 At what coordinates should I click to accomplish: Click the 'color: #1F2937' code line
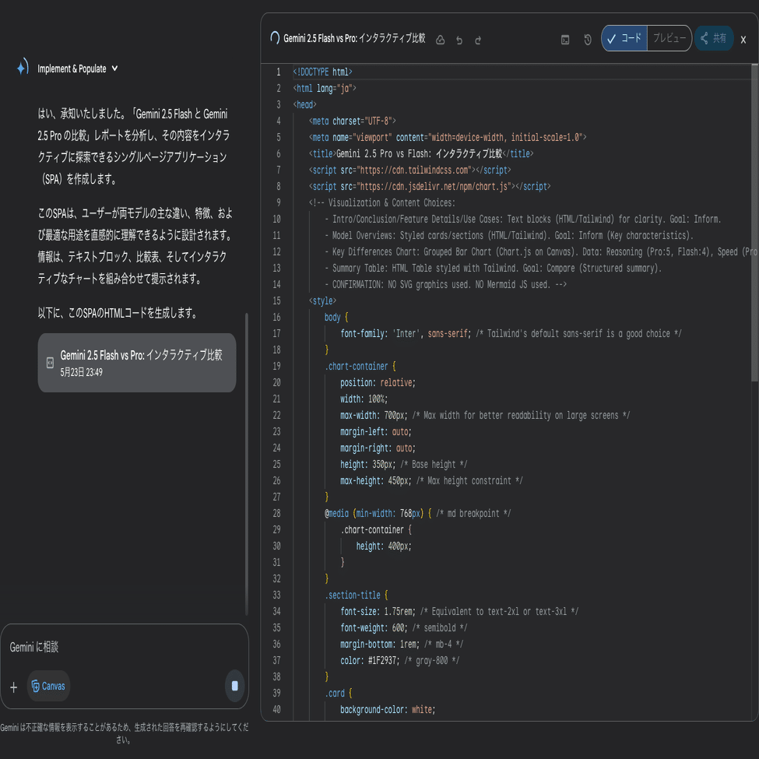click(x=400, y=661)
